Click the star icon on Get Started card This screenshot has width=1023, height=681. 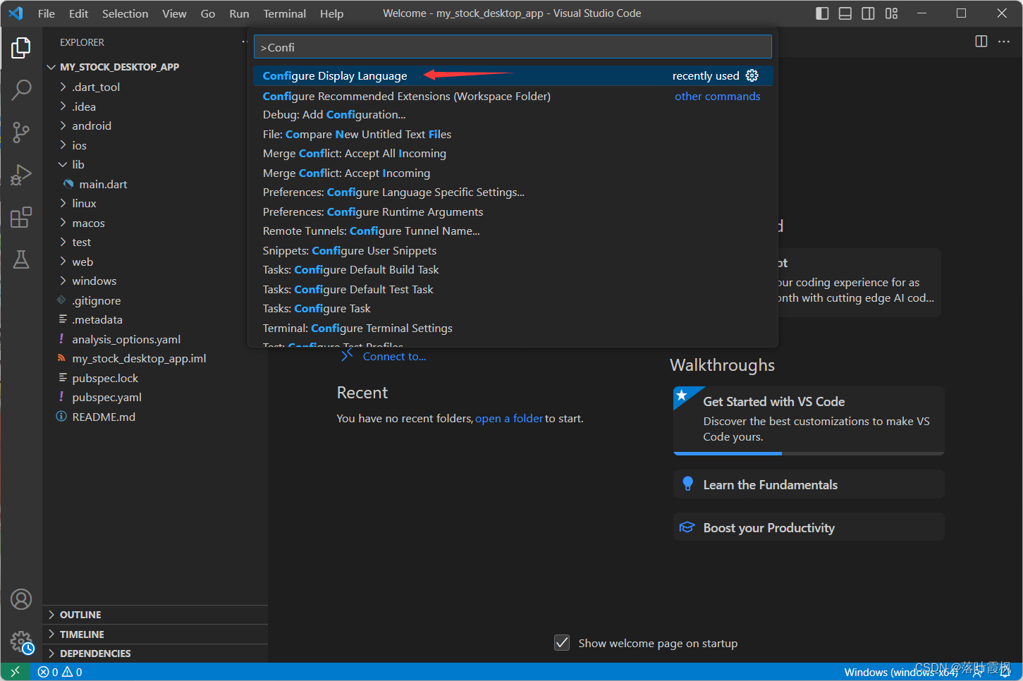tap(682, 395)
